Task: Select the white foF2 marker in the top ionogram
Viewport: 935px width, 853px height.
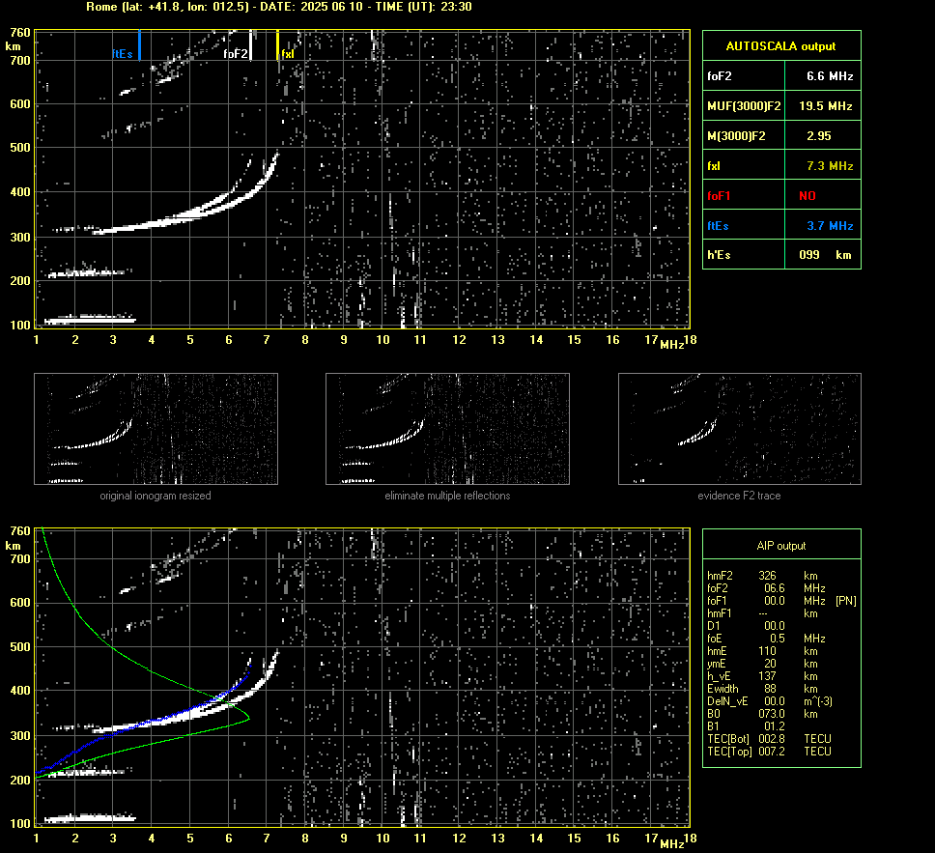Action: coord(250,45)
